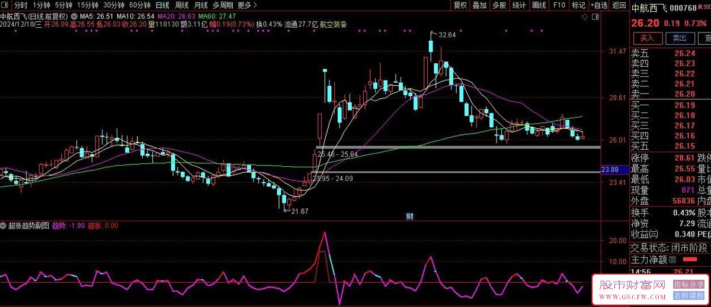Click the 32.64 high price label
This screenshot has height=307, width=711.
[x=447, y=35]
